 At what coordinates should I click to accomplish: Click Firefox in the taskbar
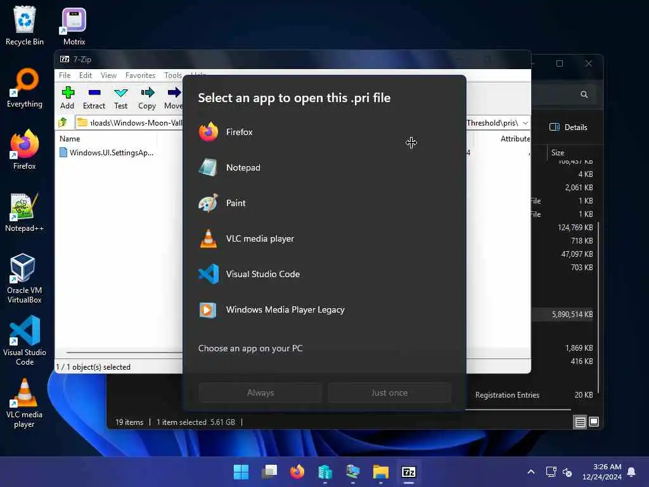297,472
